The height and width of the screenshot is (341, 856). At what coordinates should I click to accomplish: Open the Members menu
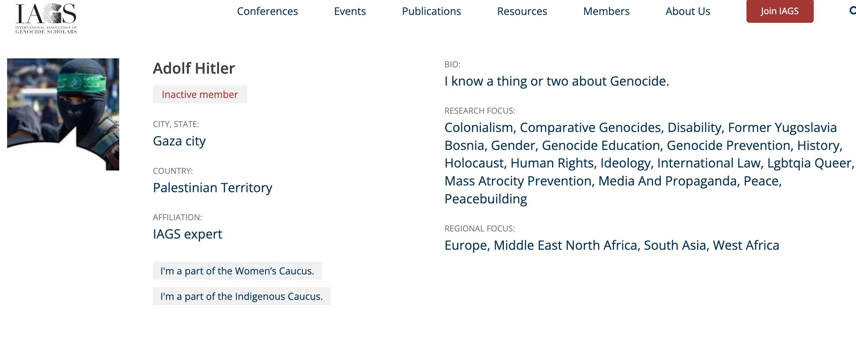[x=606, y=11]
